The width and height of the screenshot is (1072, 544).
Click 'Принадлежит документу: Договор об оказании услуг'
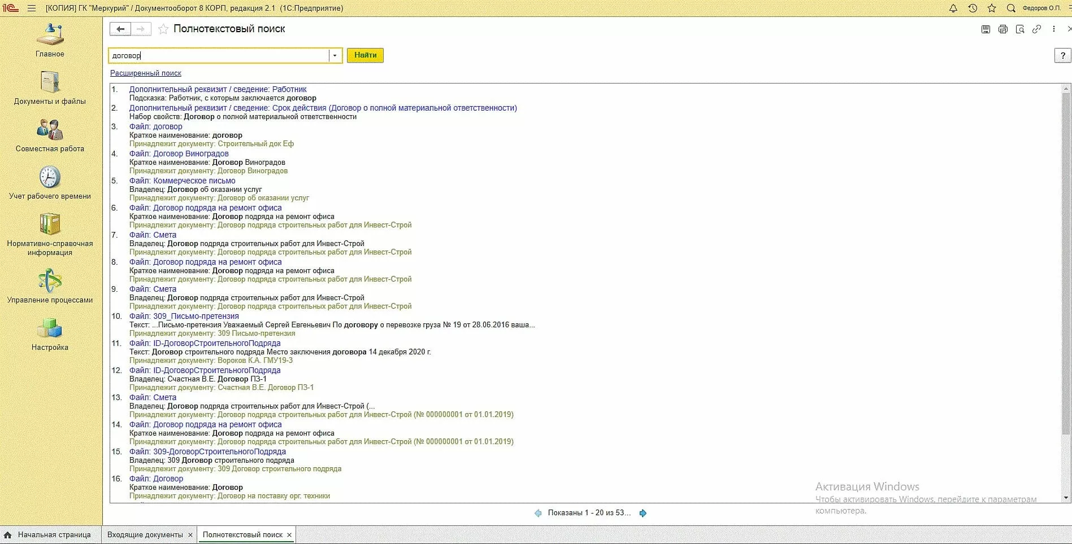pyautogui.click(x=219, y=198)
